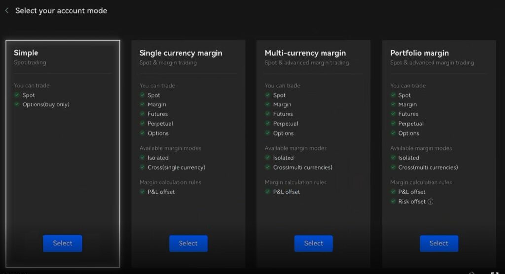Click Cross(multi currencies) in Portfolio margin card

pos(428,167)
